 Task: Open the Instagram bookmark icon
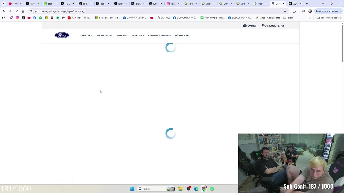[17, 18]
